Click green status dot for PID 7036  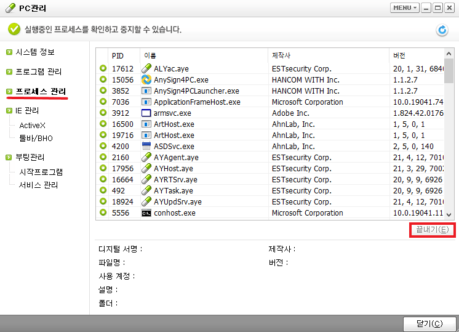[103, 102]
